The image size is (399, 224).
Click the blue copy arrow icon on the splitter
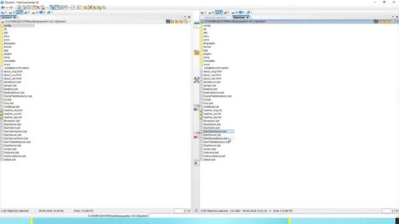(196, 108)
